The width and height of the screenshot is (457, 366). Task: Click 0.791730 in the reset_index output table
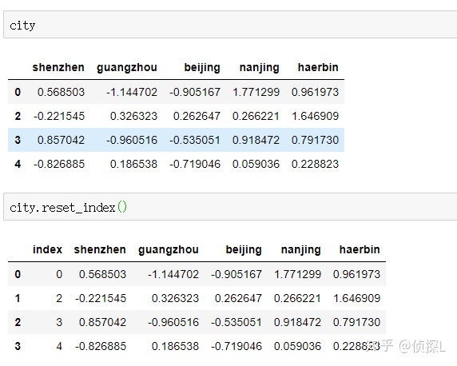click(x=357, y=322)
